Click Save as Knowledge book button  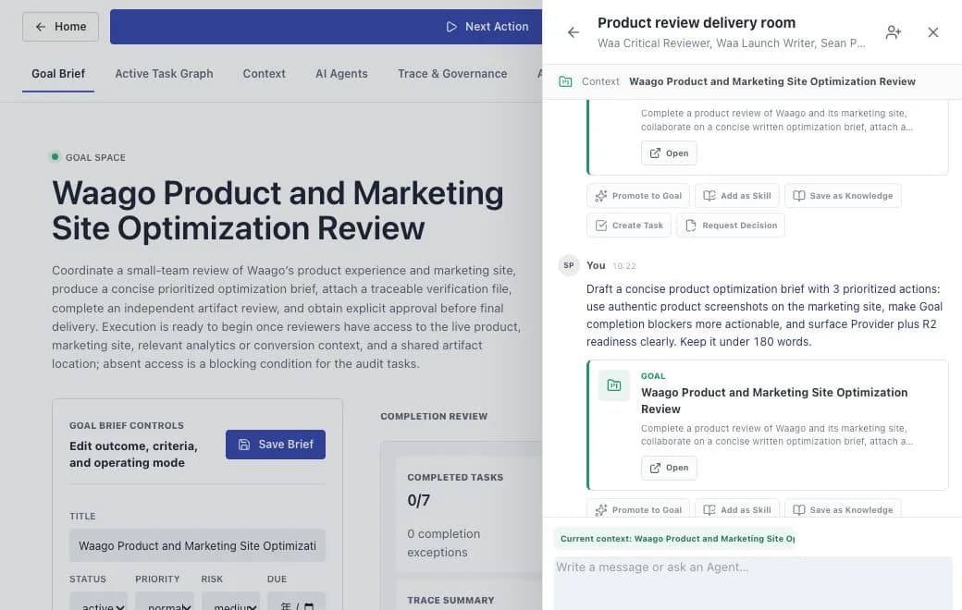coord(843,196)
